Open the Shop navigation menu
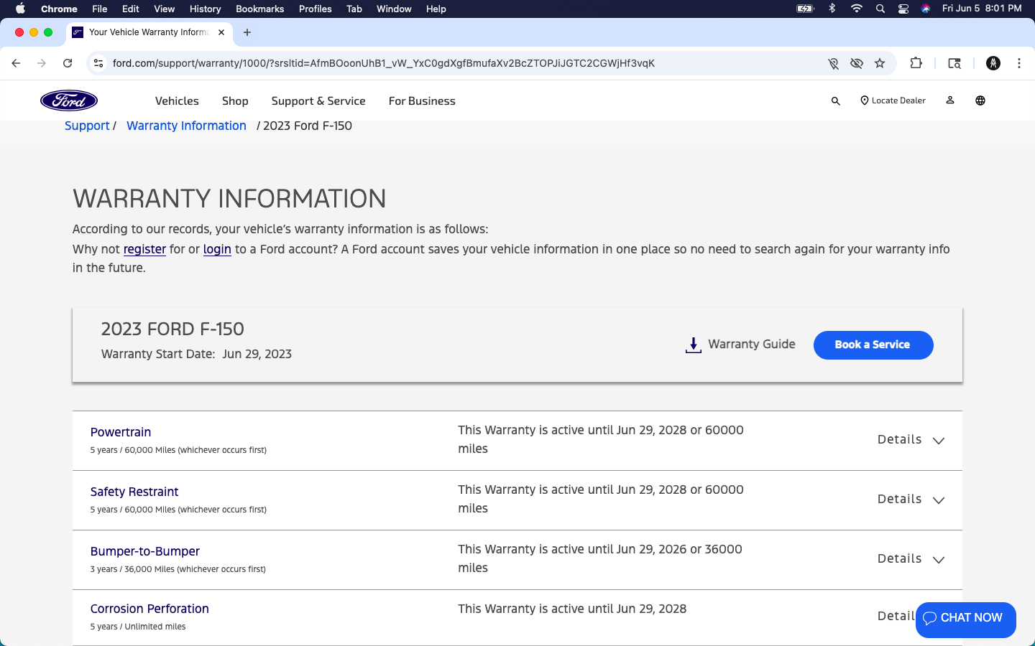The height and width of the screenshot is (646, 1035). click(235, 101)
